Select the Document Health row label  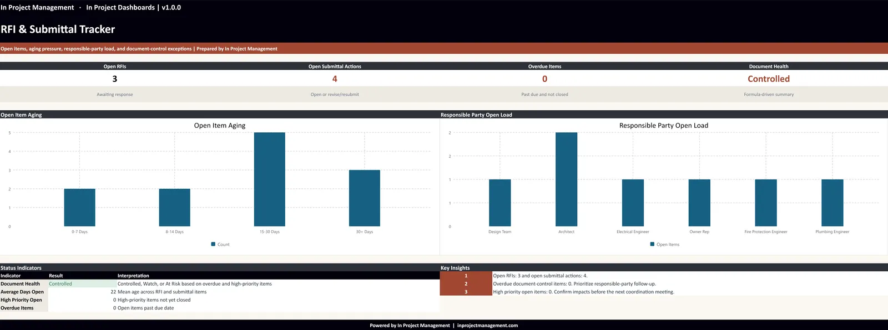(x=20, y=284)
